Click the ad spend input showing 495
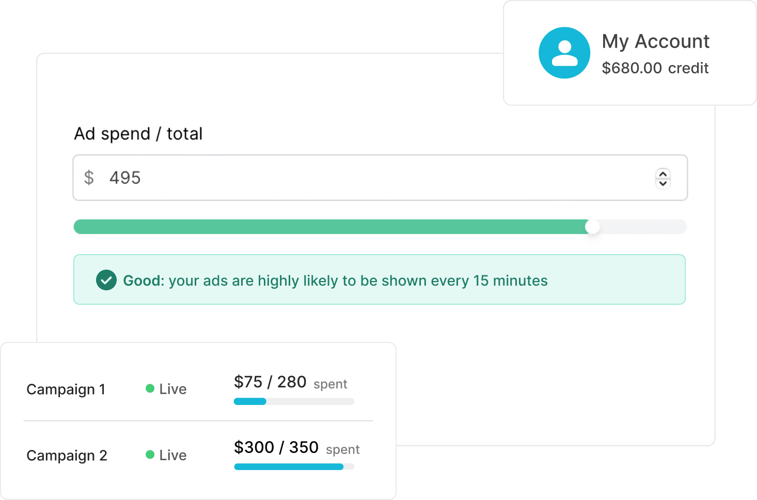The image size is (757, 500). tap(380, 178)
